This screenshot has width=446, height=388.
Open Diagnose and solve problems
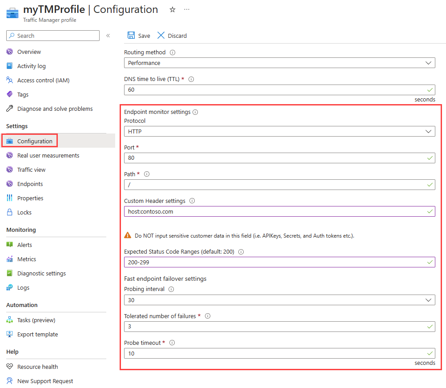tap(51, 108)
